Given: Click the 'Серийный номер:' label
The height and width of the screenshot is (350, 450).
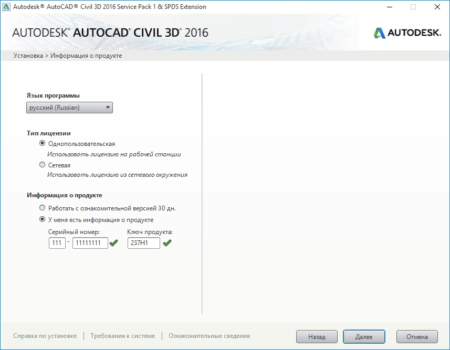Looking at the screenshot, I should click(74, 232).
